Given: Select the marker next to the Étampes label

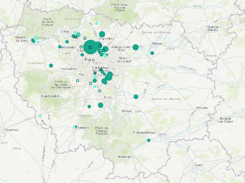Looking at the screenshot, I should pos(75,127).
